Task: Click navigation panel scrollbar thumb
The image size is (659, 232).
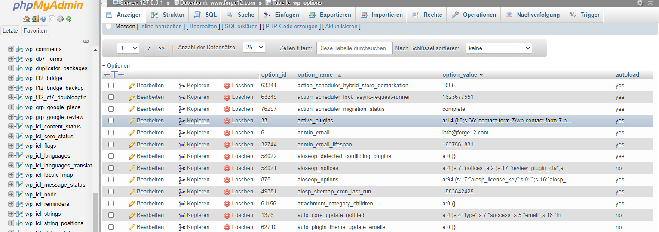Action: pos(95,212)
